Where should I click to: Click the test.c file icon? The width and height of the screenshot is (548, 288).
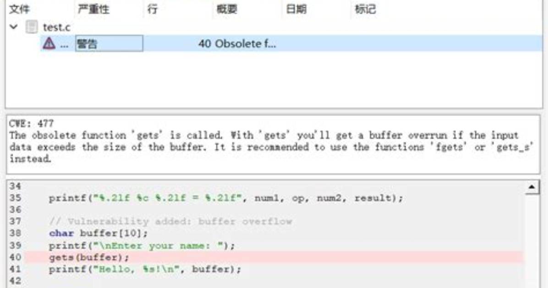pos(32,27)
